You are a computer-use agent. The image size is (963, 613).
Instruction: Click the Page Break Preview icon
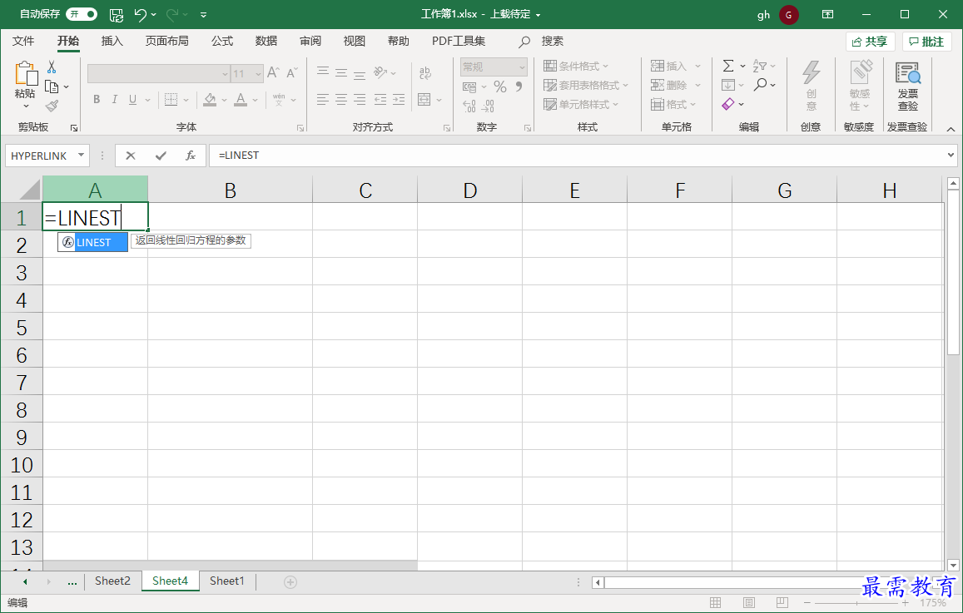click(x=782, y=602)
